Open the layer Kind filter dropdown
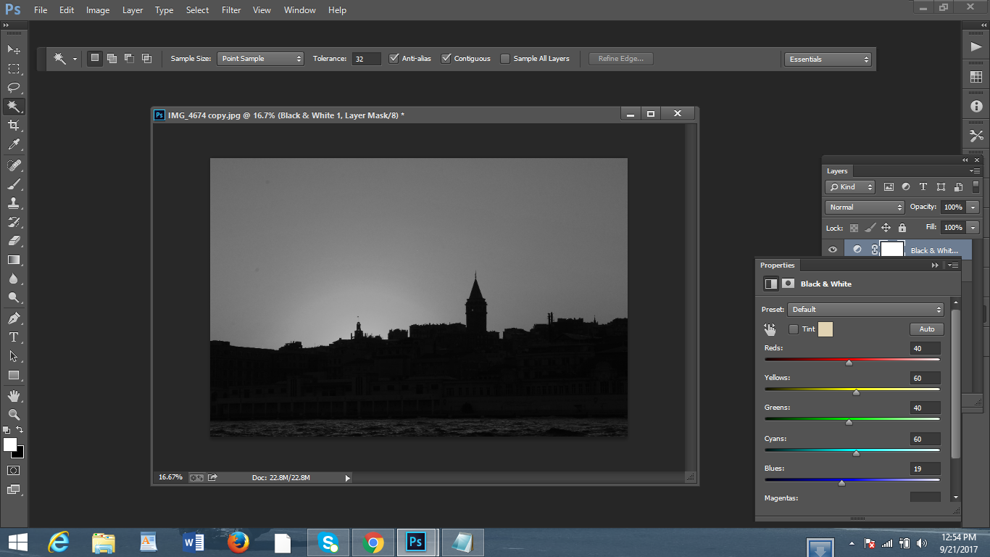This screenshot has height=557, width=990. 850,187
